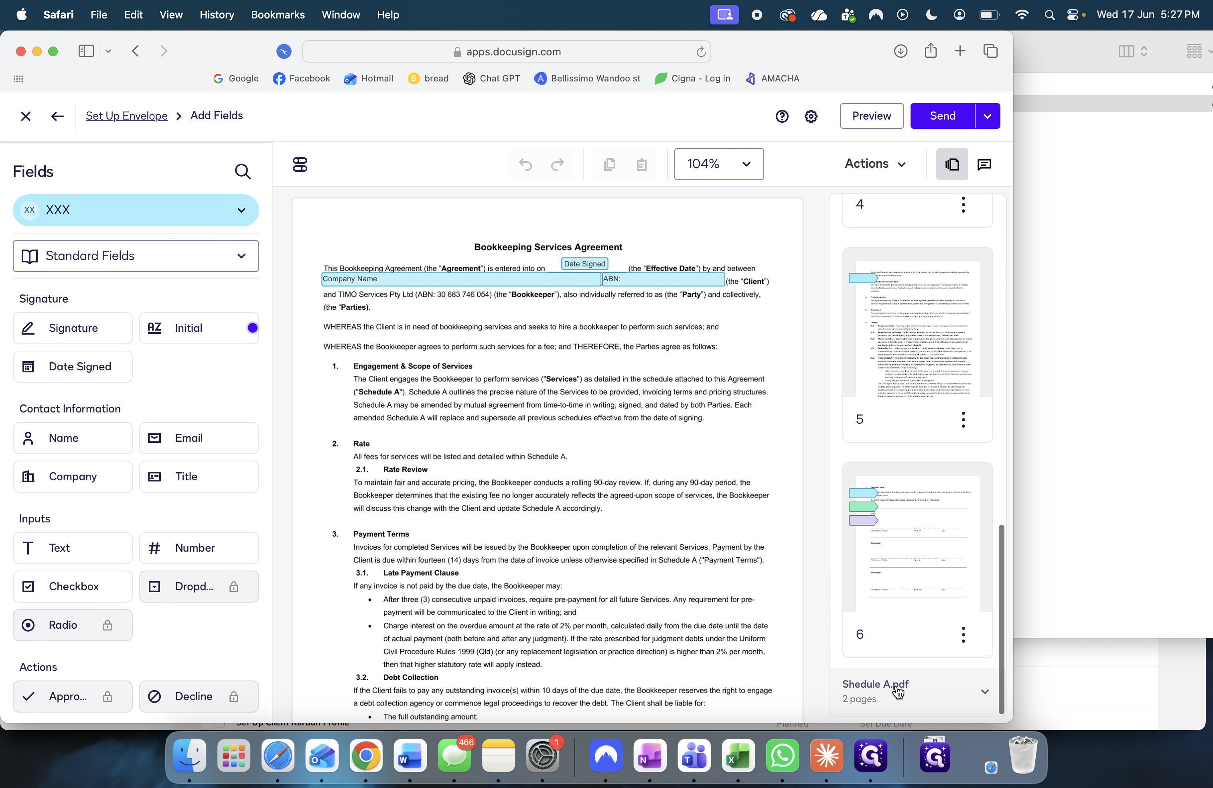Add a Date Signed field

[72, 366]
